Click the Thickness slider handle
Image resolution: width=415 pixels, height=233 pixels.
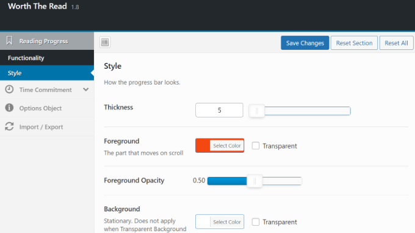257,111
